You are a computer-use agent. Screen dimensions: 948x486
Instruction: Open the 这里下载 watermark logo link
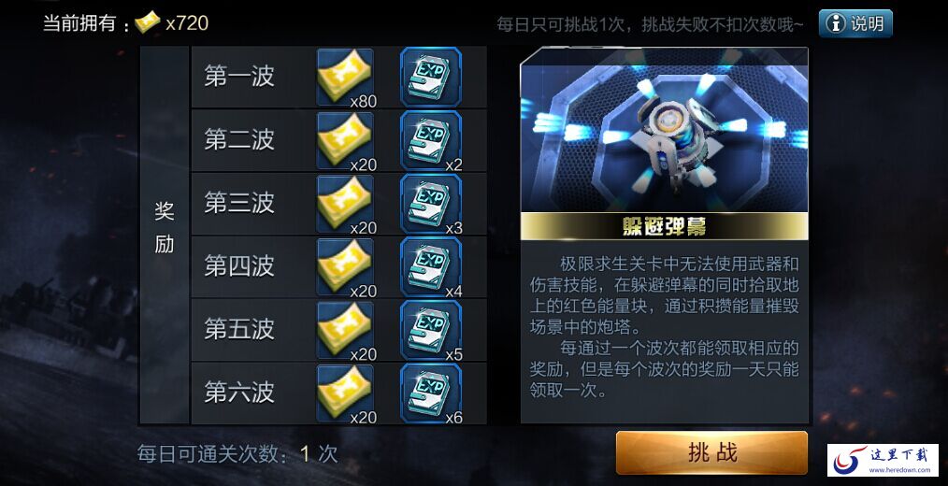883,460
